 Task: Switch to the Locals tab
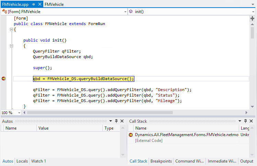point(22,161)
